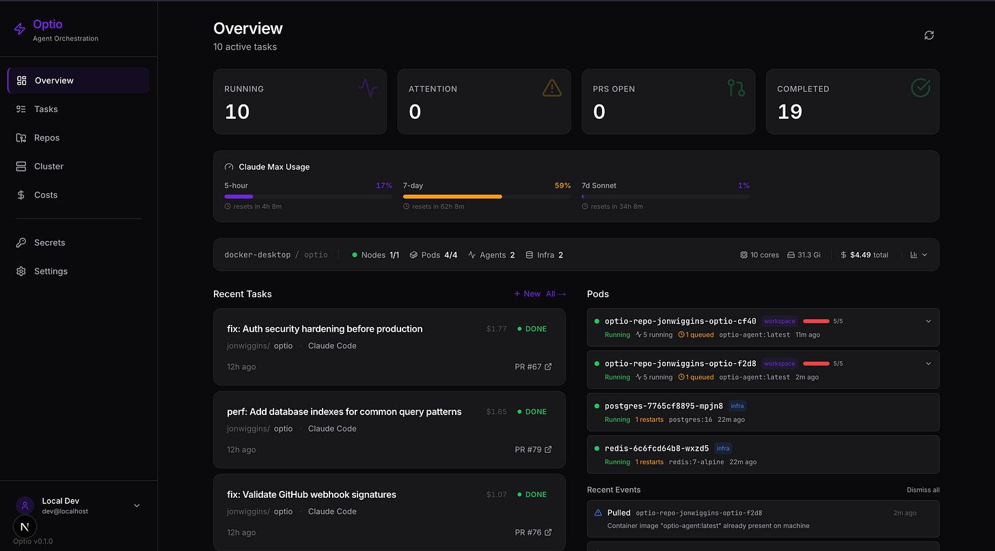The height and width of the screenshot is (551, 995).
Task: Expand the optio-repo-jonwiggins-optio-cf40 pod details
Action: (x=928, y=320)
